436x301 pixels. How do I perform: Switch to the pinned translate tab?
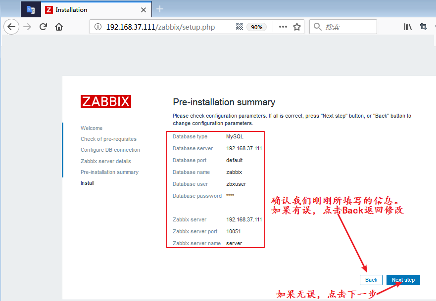[31, 10]
